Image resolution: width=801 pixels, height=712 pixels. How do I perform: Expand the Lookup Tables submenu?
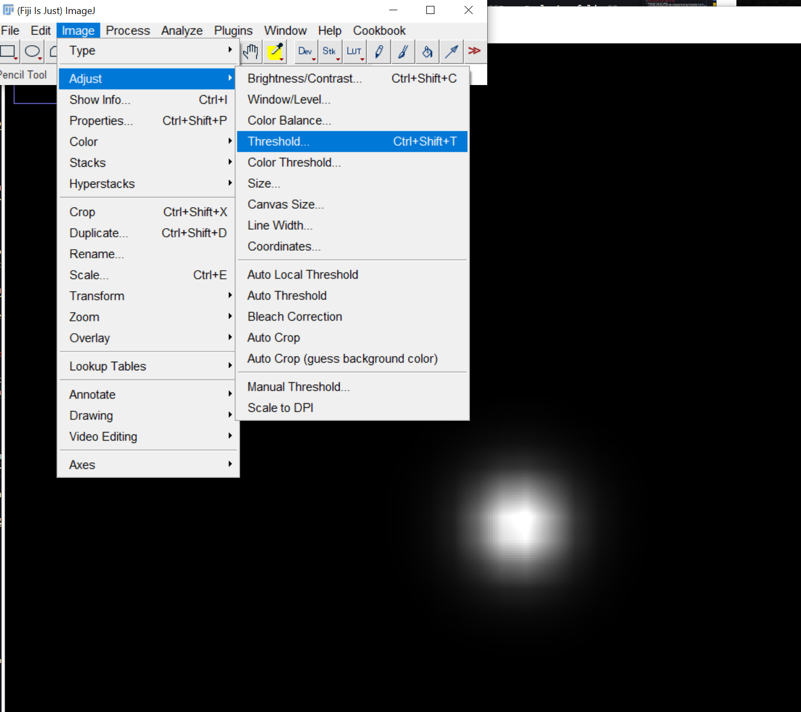pos(148,366)
